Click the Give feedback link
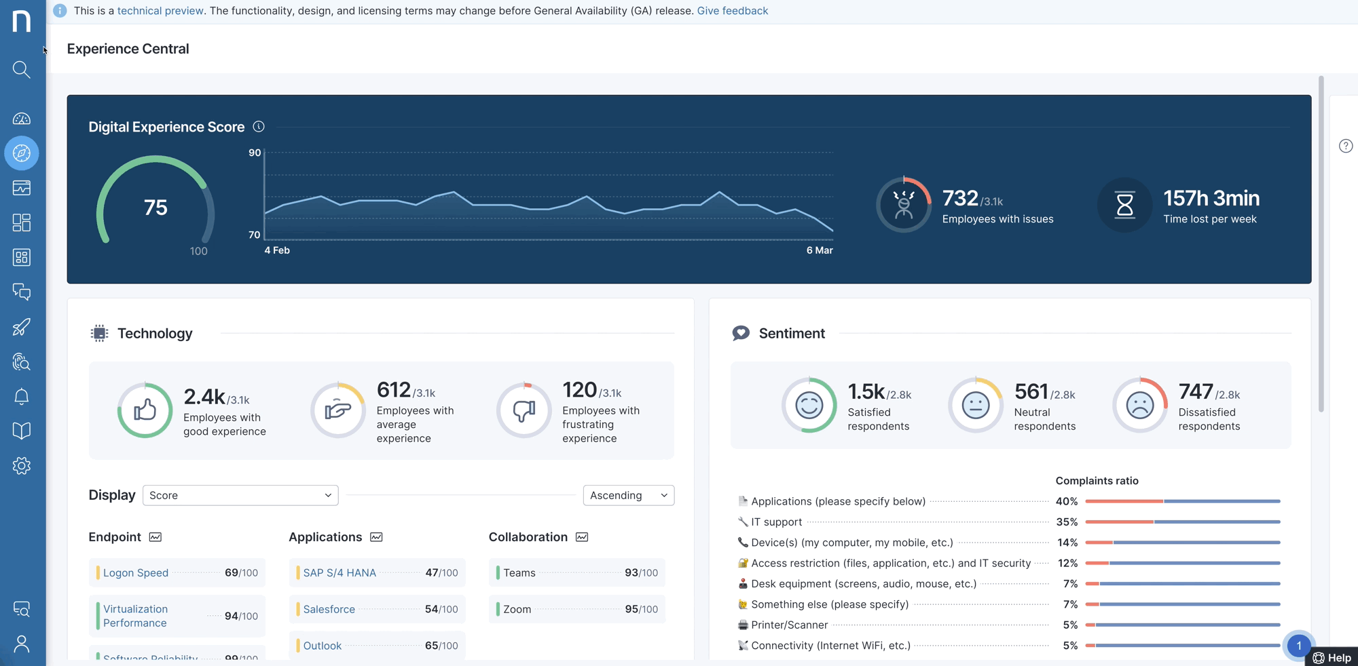The height and width of the screenshot is (666, 1358). click(732, 11)
